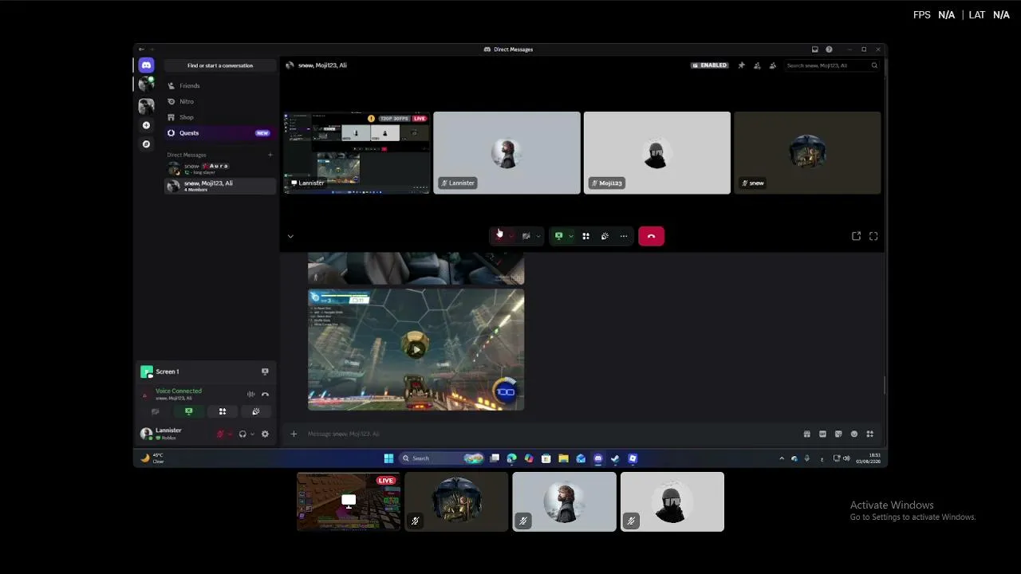The image size is (1021, 574).
Task: Open the sticker picker icon
Action: tap(838, 434)
